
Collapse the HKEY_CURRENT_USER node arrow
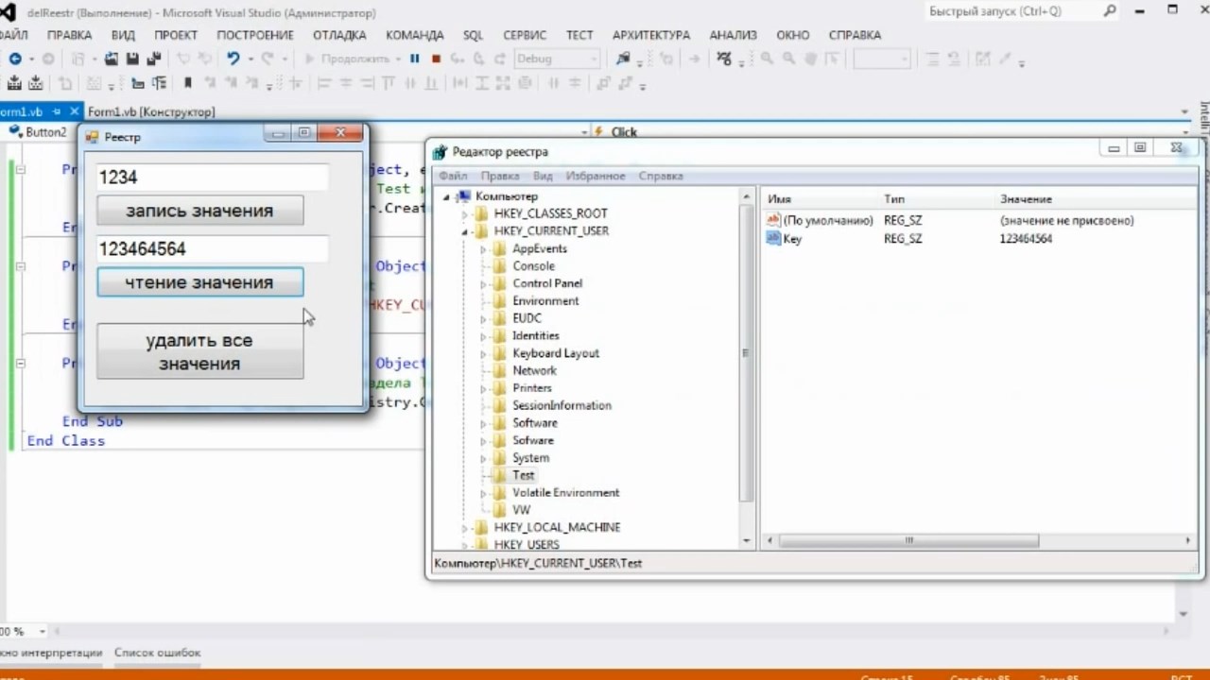click(x=465, y=231)
